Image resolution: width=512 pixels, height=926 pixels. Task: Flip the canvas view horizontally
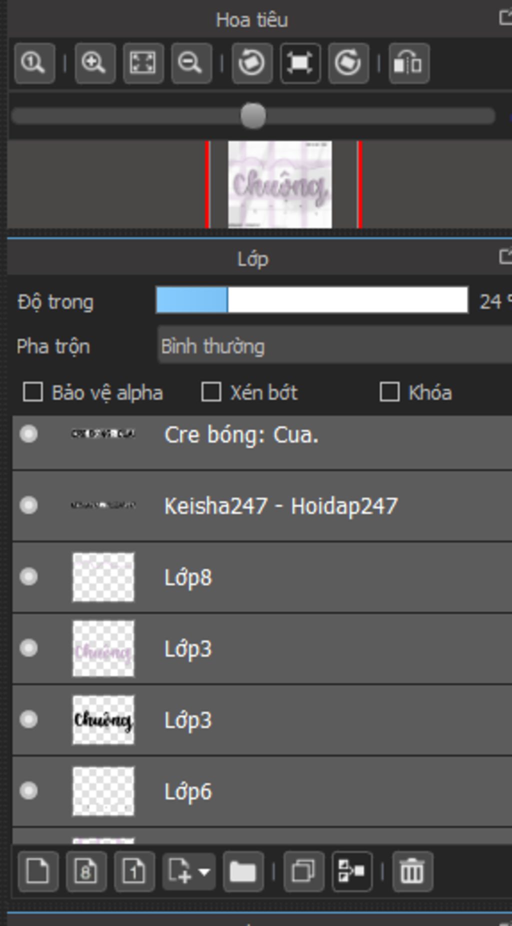[x=408, y=63]
